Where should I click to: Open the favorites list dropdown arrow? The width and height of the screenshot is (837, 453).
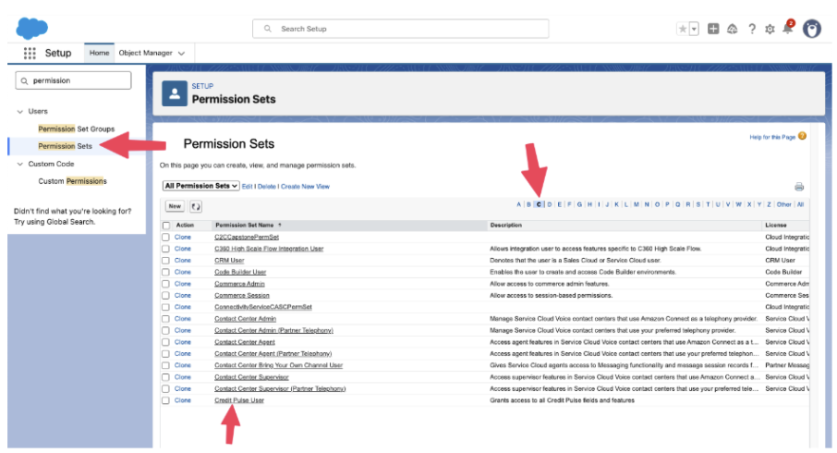[x=694, y=29]
